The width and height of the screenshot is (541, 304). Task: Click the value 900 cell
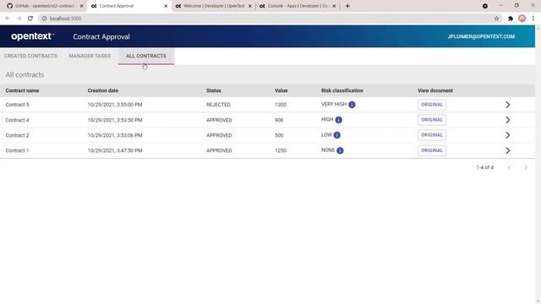tap(279, 120)
